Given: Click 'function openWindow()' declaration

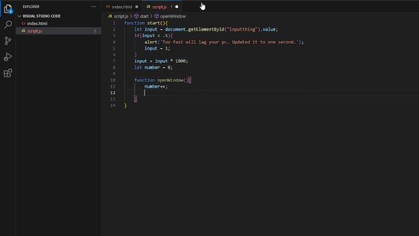Looking at the screenshot, I should coord(161,80).
